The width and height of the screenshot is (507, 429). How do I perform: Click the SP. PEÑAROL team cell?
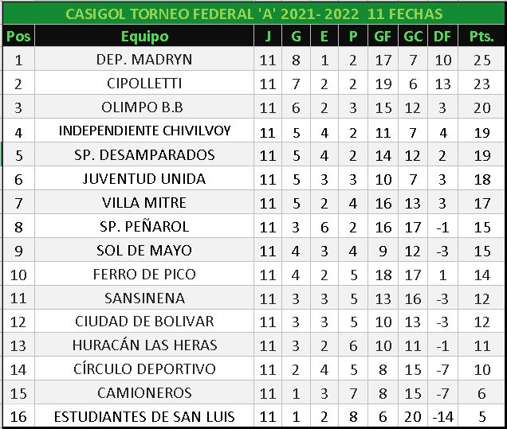tap(144, 226)
